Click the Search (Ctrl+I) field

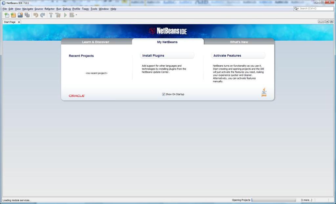click(x=316, y=9)
